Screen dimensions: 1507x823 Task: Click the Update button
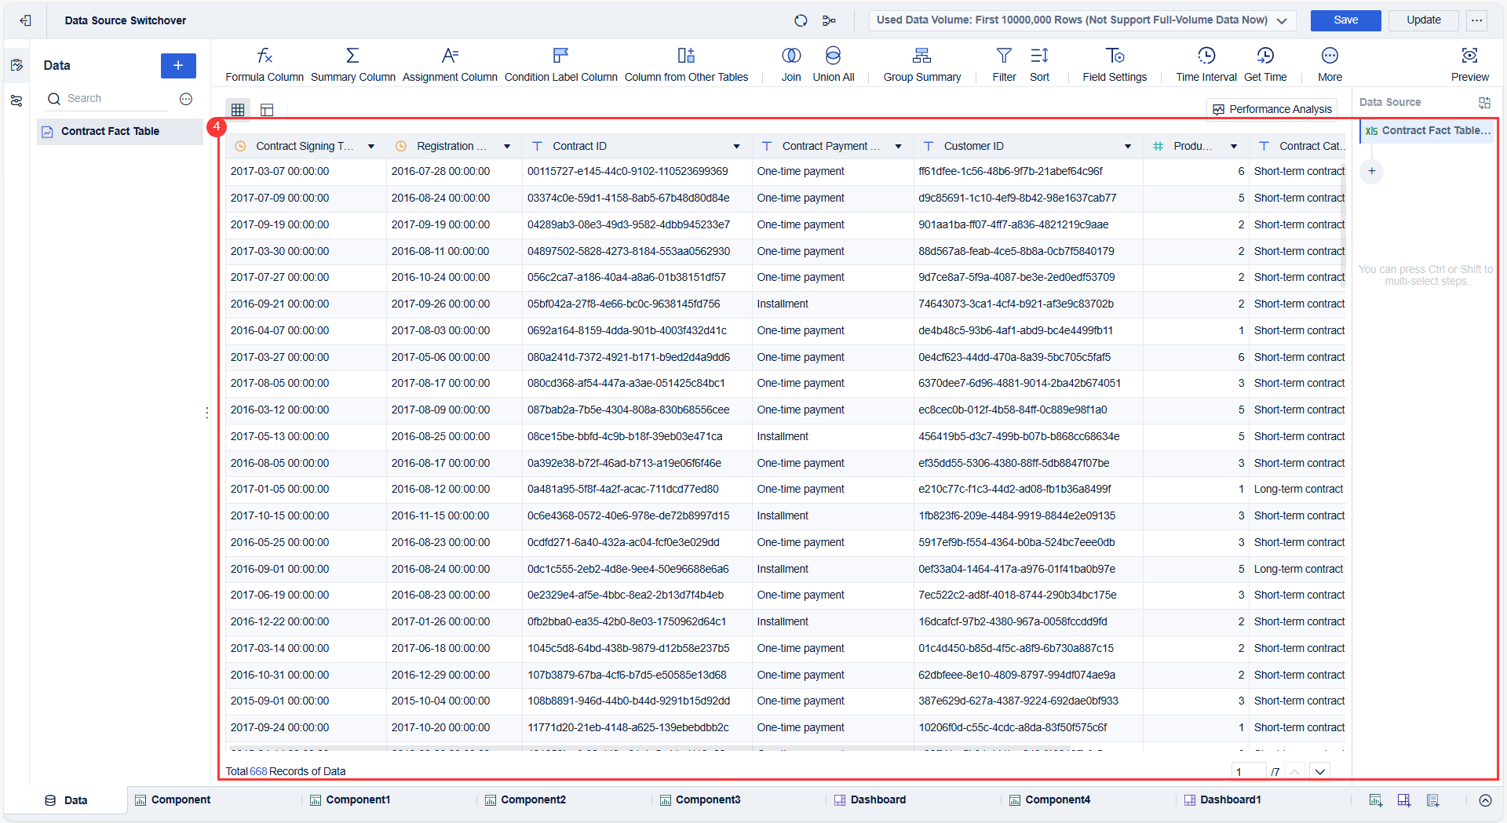point(1422,20)
